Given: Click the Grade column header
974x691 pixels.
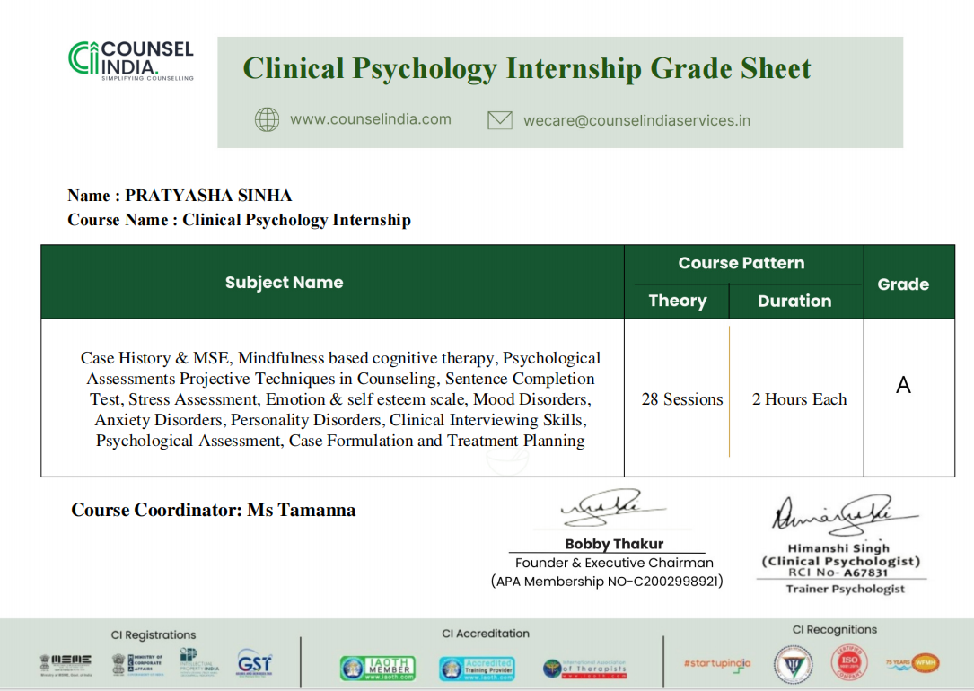Looking at the screenshot, I should pos(903,284).
